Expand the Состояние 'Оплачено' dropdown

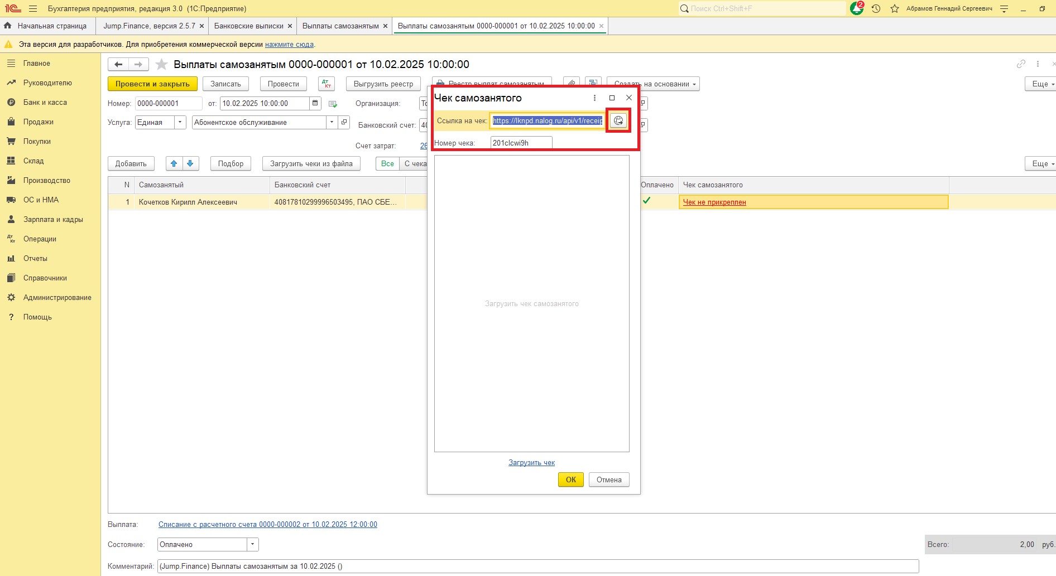252,544
